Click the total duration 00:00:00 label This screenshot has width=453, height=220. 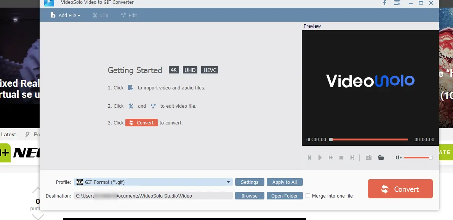[x=424, y=140]
